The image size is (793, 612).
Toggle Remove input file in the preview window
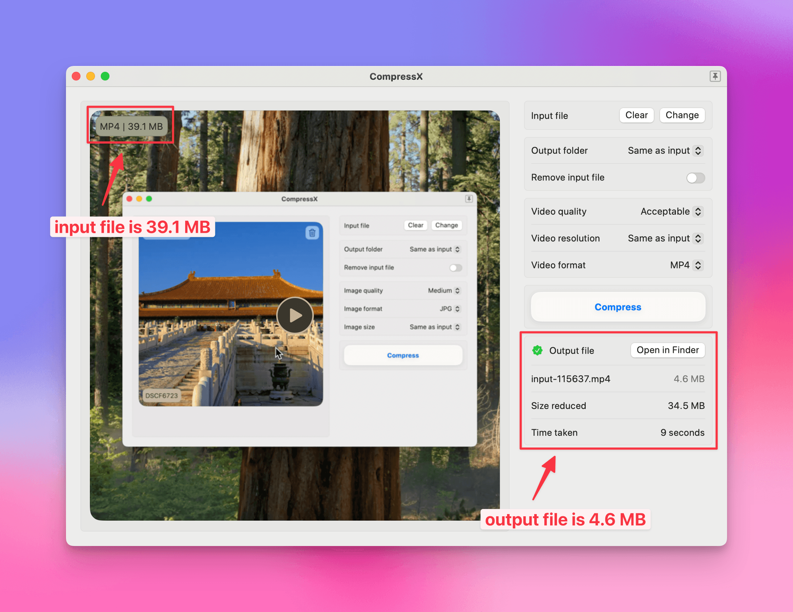[x=455, y=268]
